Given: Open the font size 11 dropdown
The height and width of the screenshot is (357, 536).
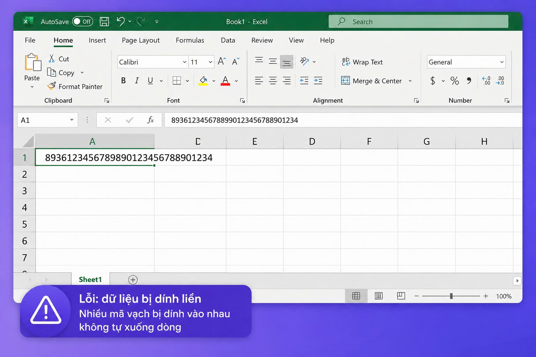Looking at the screenshot, I should click(x=210, y=62).
